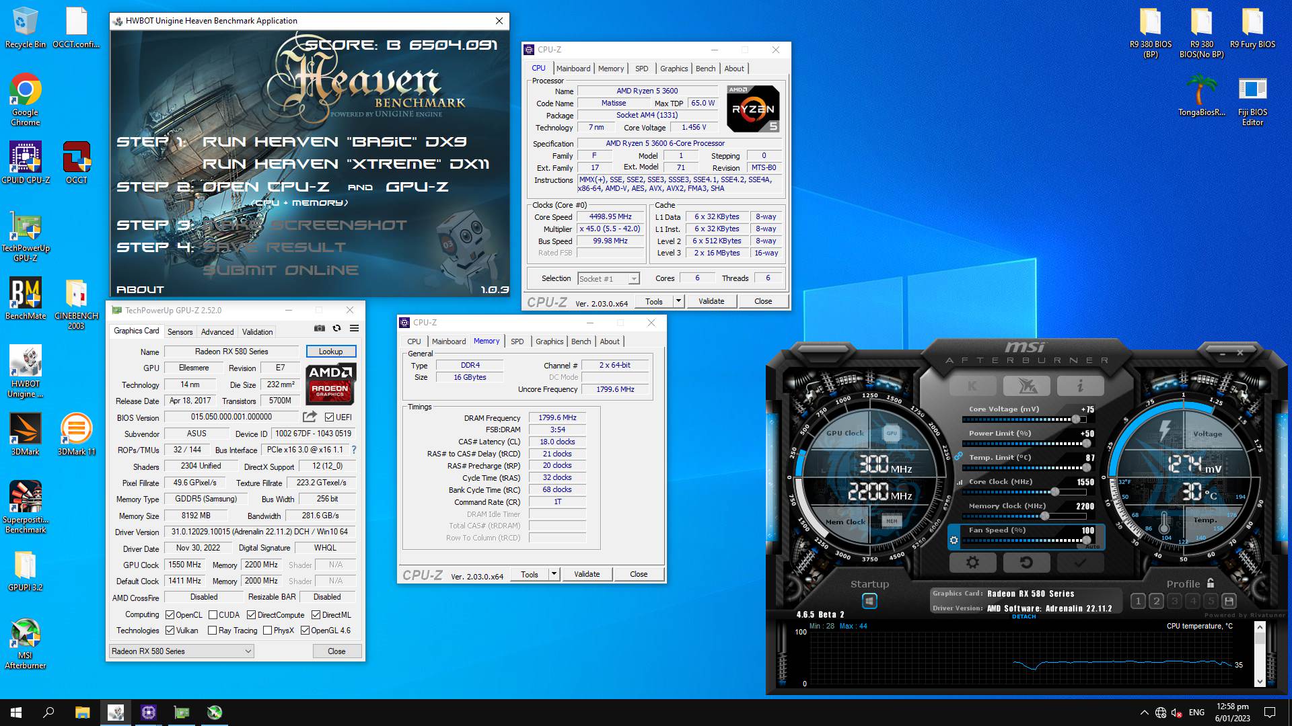Show hidden system tray icons chevron

pyautogui.click(x=1144, y=713)
